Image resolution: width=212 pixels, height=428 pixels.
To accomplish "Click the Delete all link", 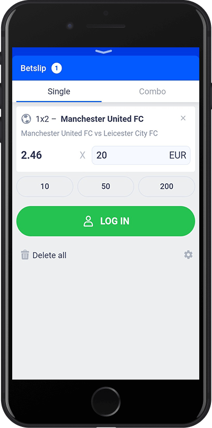I will (49, 256).
